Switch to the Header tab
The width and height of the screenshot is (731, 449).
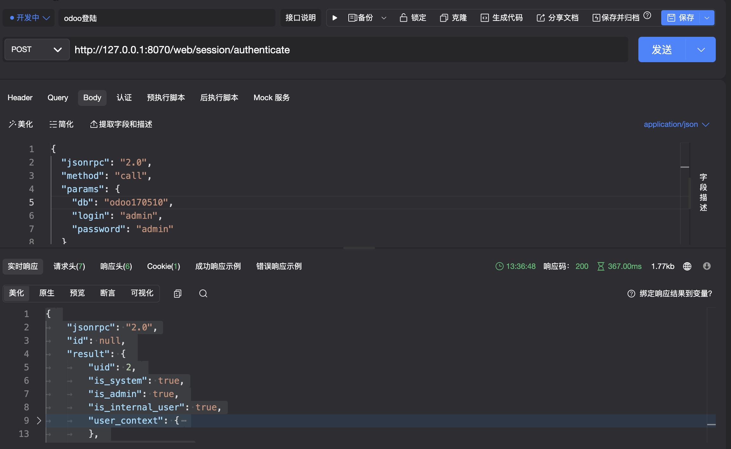click(20, 98)
